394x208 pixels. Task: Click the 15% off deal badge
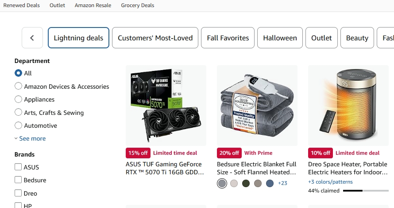pos(138,153)
